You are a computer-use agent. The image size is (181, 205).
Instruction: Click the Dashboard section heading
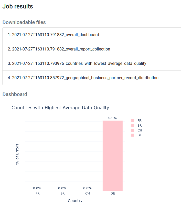[15, 94]
